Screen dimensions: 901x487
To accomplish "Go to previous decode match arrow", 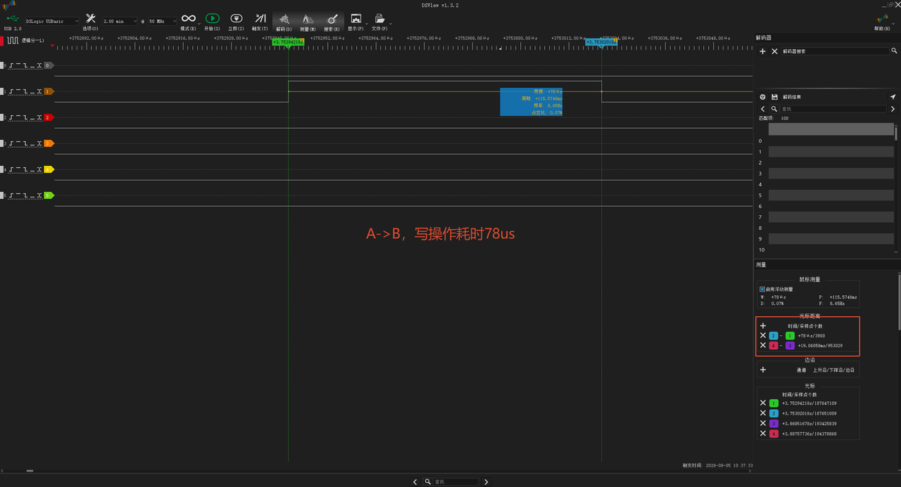I will [763, 109].
